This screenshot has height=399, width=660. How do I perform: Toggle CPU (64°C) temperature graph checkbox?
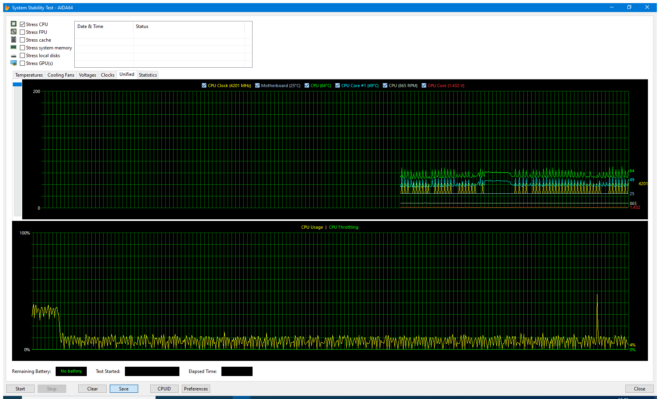click(x=307, y=86)
